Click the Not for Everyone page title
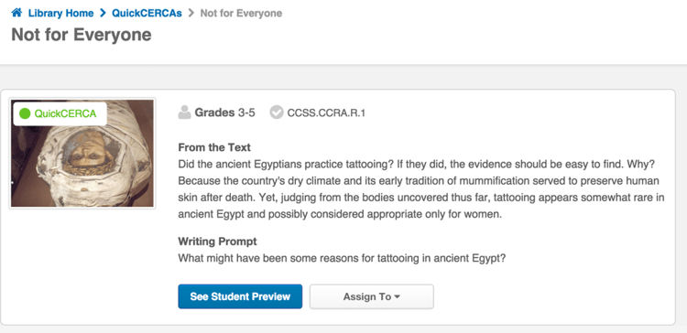The image size is (687, 333). pyautogui.click(x=82, y=35)
